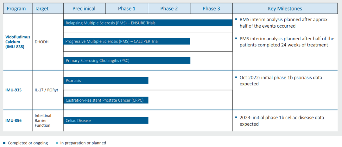
Task: Select the Relapsing Multiple Sclerosis ENSURE Trials bar
Action: pyautogui.click(x=148, y=23)
